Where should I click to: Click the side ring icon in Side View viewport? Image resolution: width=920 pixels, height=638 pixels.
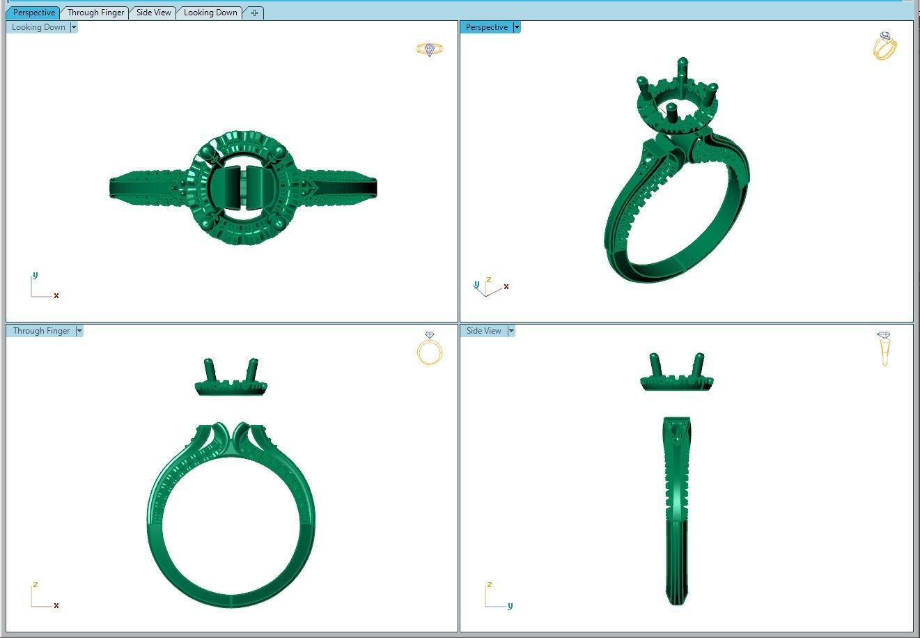coord(884,349)
